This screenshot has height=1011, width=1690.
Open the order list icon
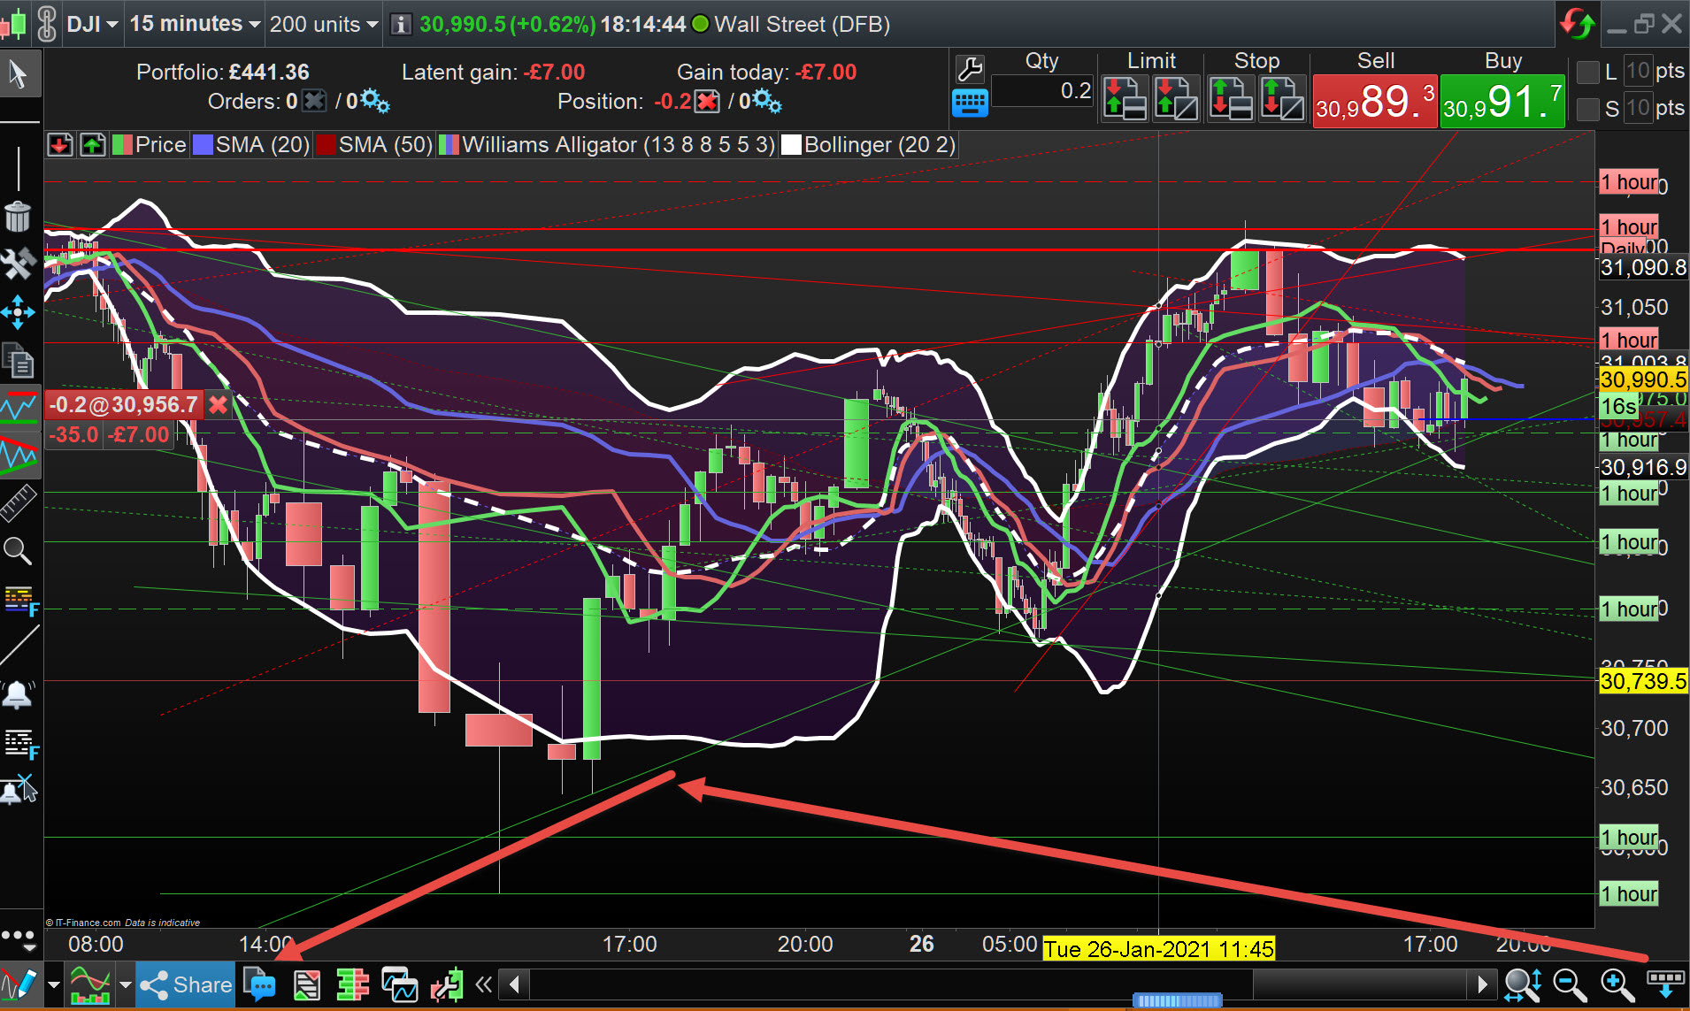[306, 984]
